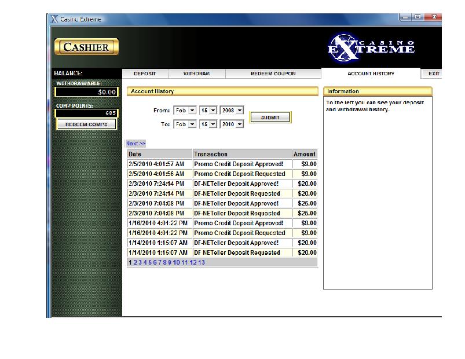Click the Transaction column header
This screenshot has height=359, width=465.
(242, 154)
